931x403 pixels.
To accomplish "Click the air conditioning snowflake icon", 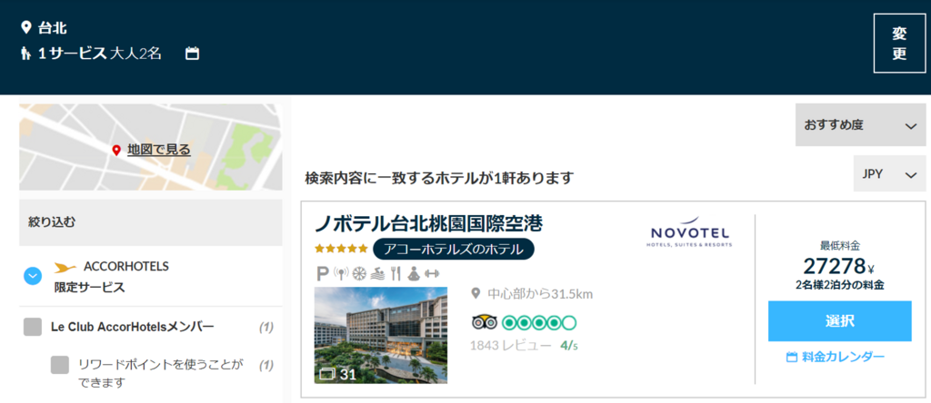I will point(358,274).
